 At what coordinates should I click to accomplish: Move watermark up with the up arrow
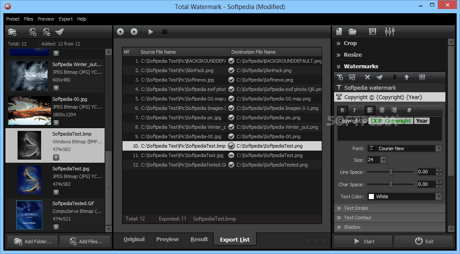coord(406,77)
